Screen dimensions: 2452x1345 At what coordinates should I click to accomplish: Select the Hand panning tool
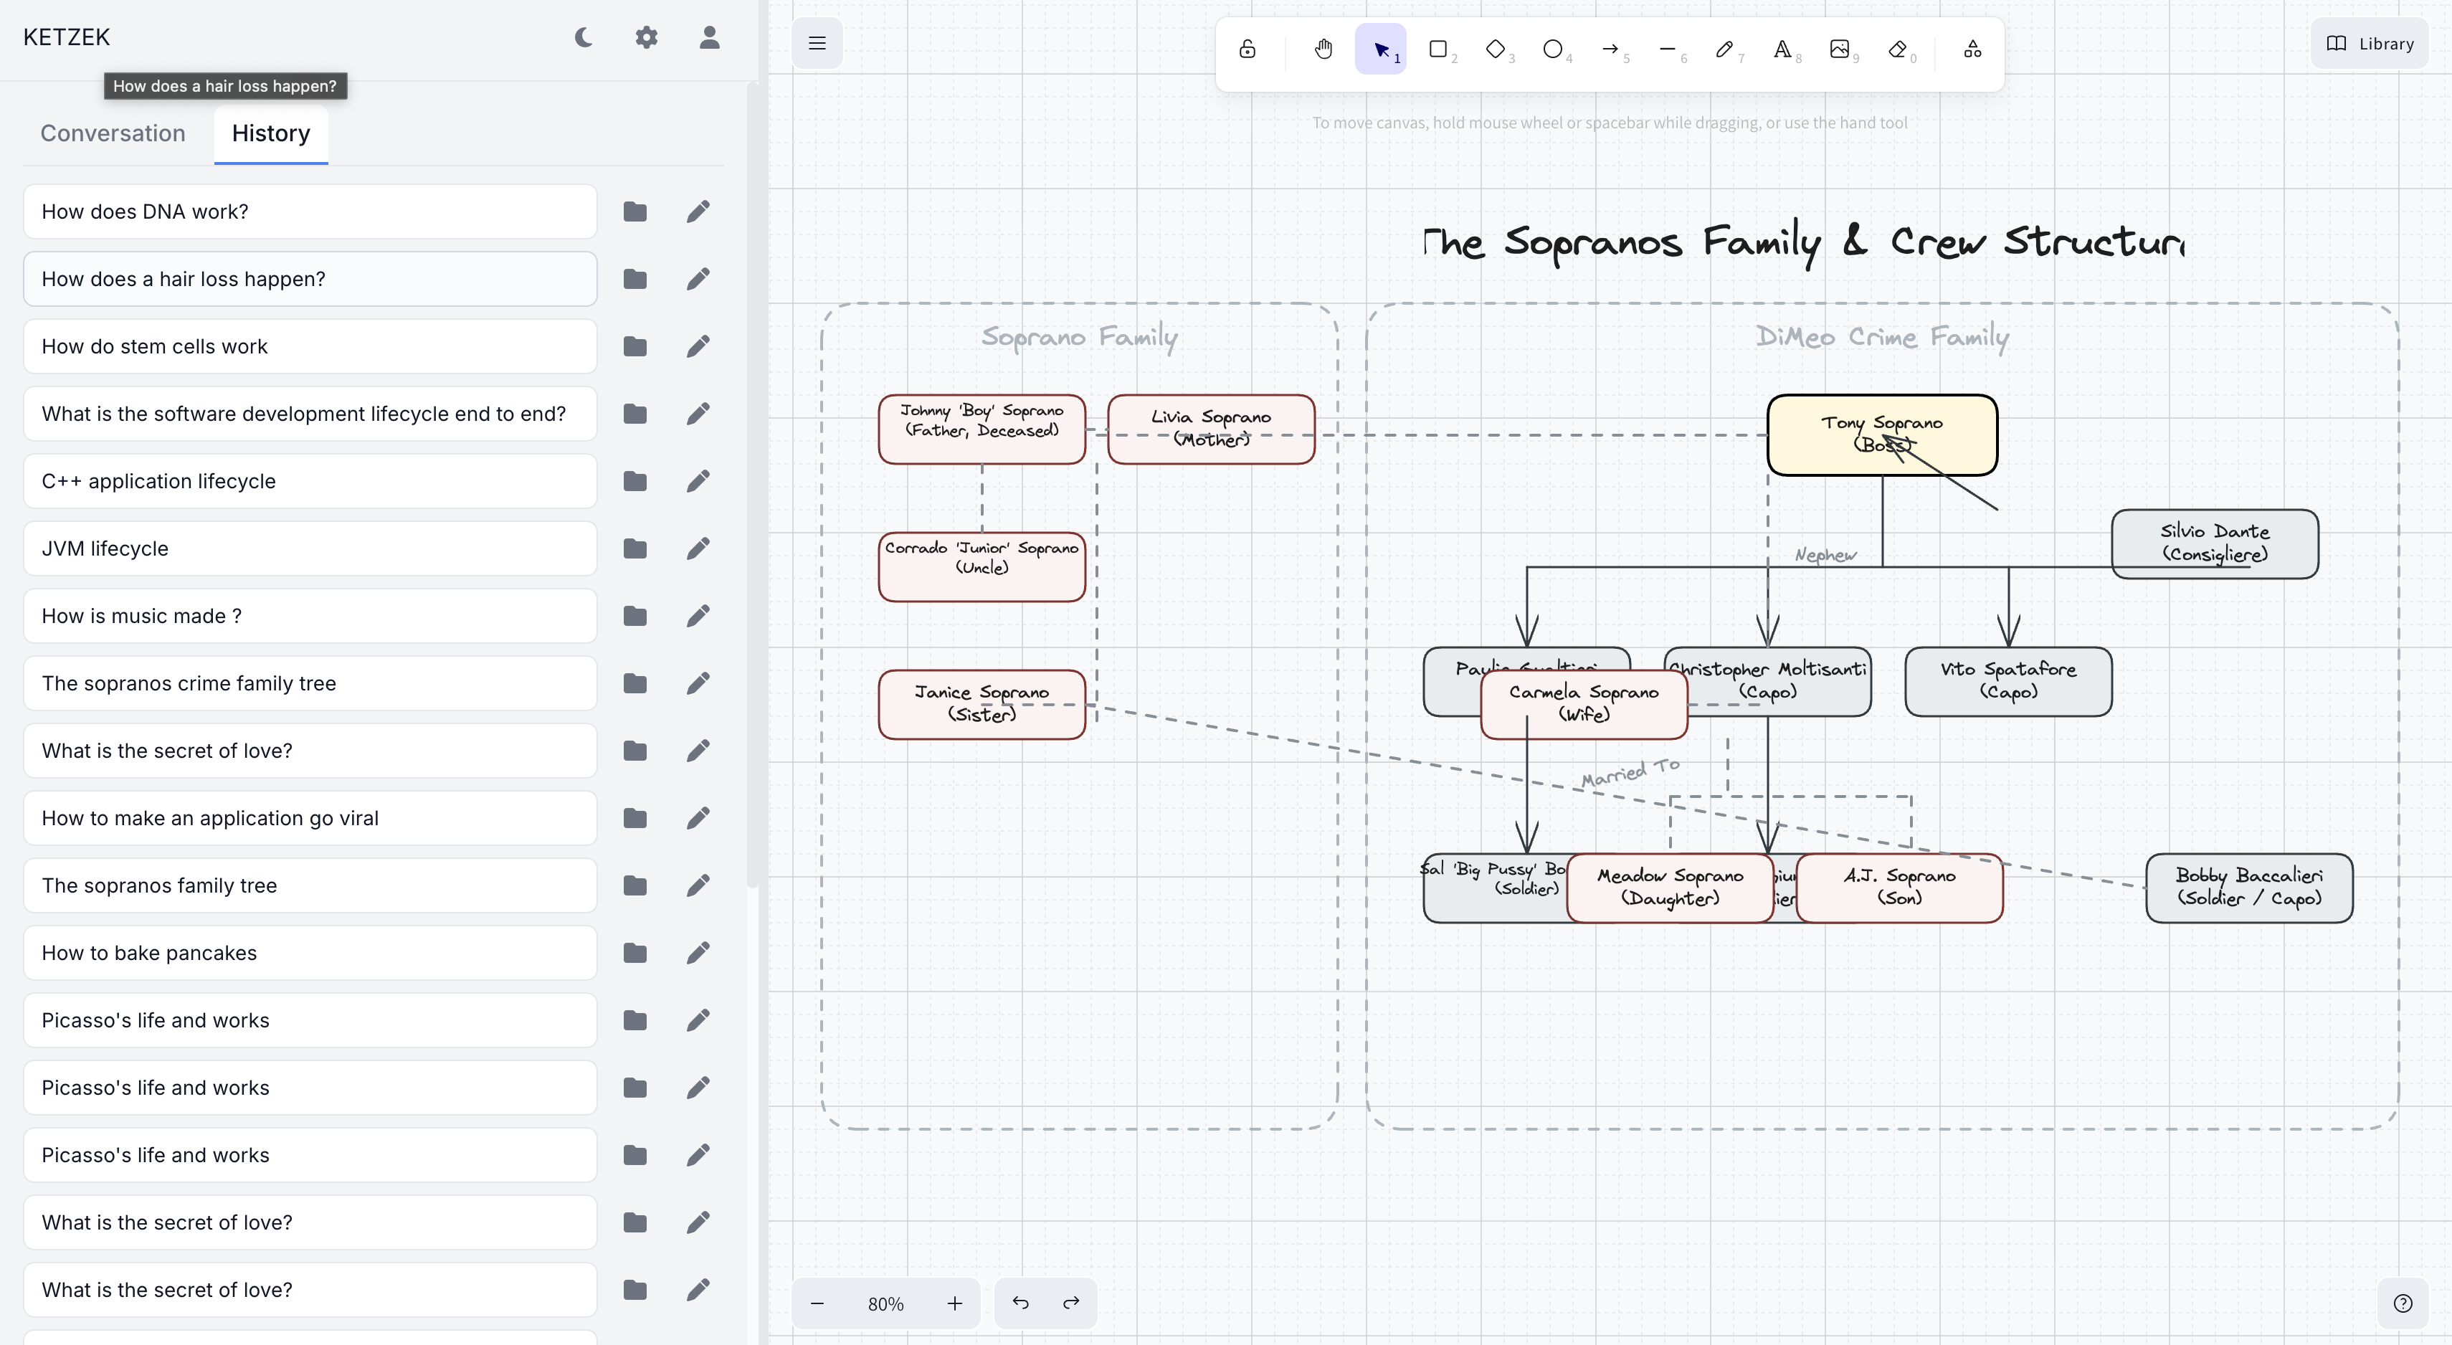tap(1323, 49)
